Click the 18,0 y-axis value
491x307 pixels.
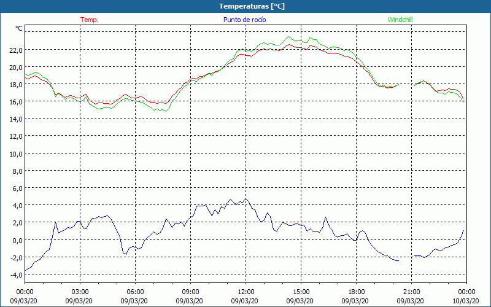[16, 85]
